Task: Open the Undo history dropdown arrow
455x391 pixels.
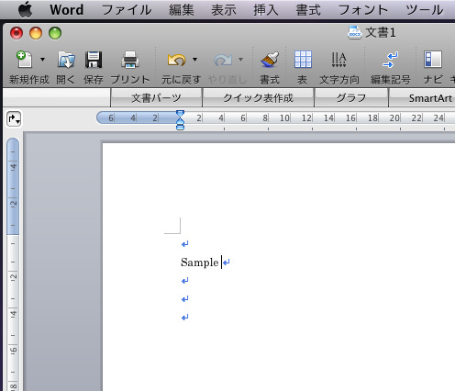Action: (x=194, y=60)
